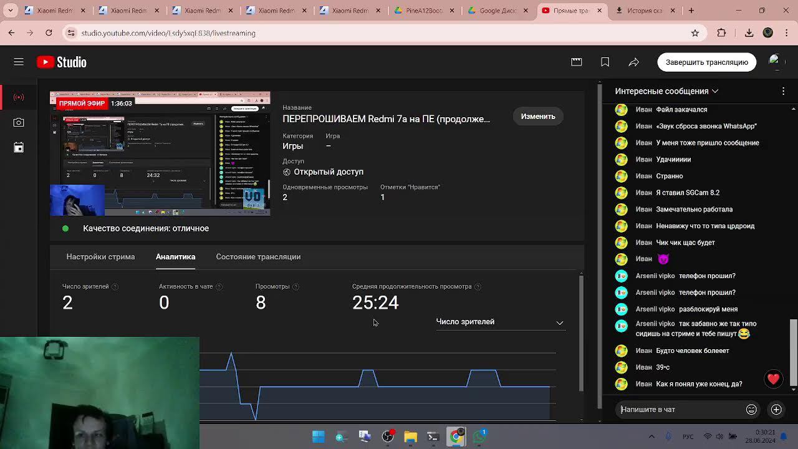Open the Windows Start menu
The image size is (798, 449).
(x=318, y=437)
